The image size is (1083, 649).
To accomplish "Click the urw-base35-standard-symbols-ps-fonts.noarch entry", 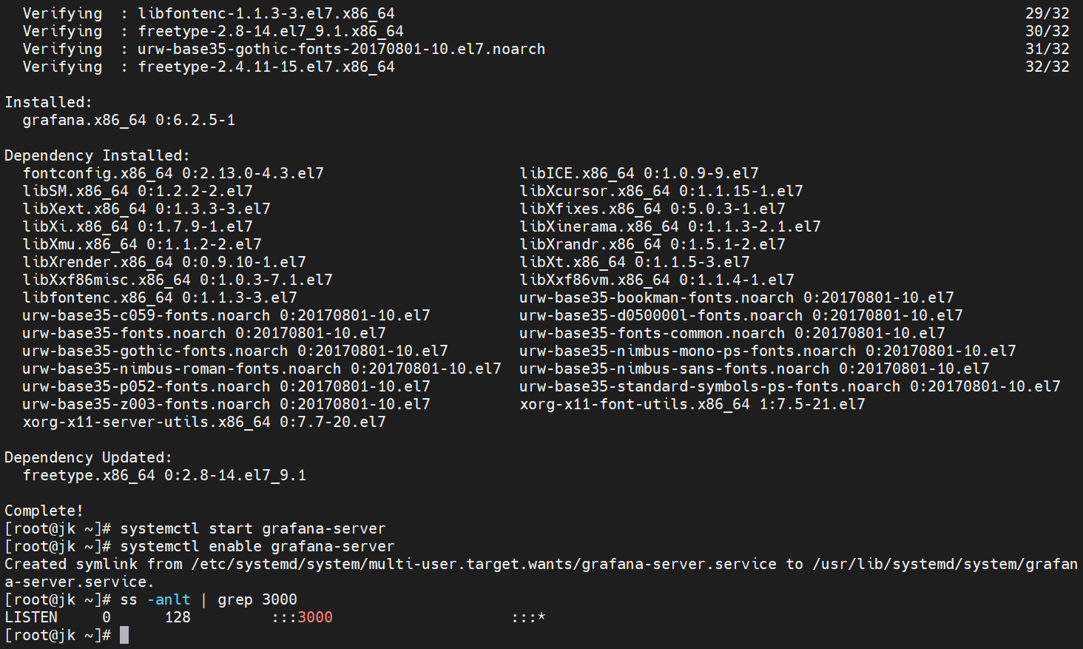I will pyautogui.click(x=789, y=386).
